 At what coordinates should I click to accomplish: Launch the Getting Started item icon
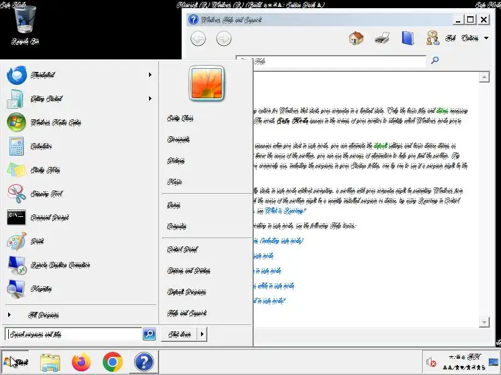pos(15,99)
